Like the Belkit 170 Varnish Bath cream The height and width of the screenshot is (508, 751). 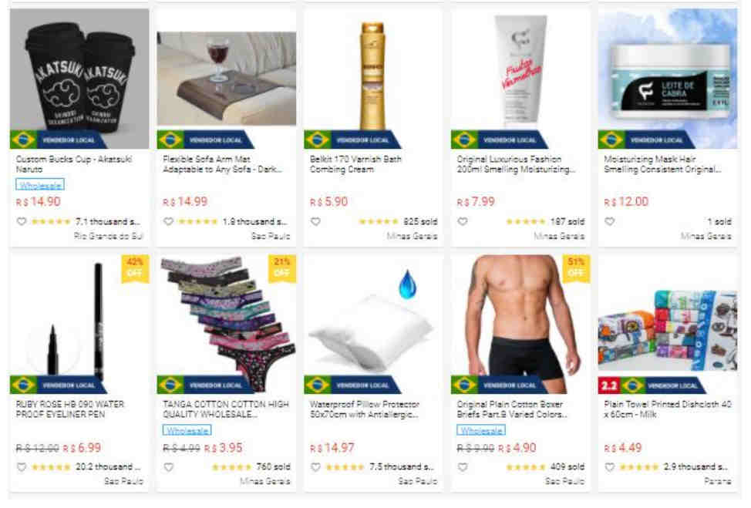tap(315, 222)
